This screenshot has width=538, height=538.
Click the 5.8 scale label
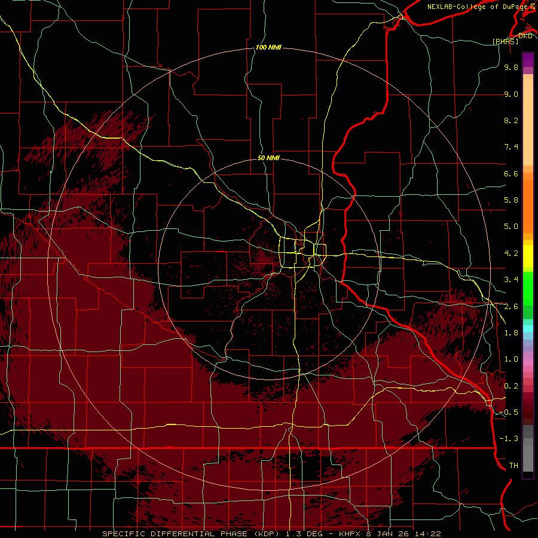(511, 200)
